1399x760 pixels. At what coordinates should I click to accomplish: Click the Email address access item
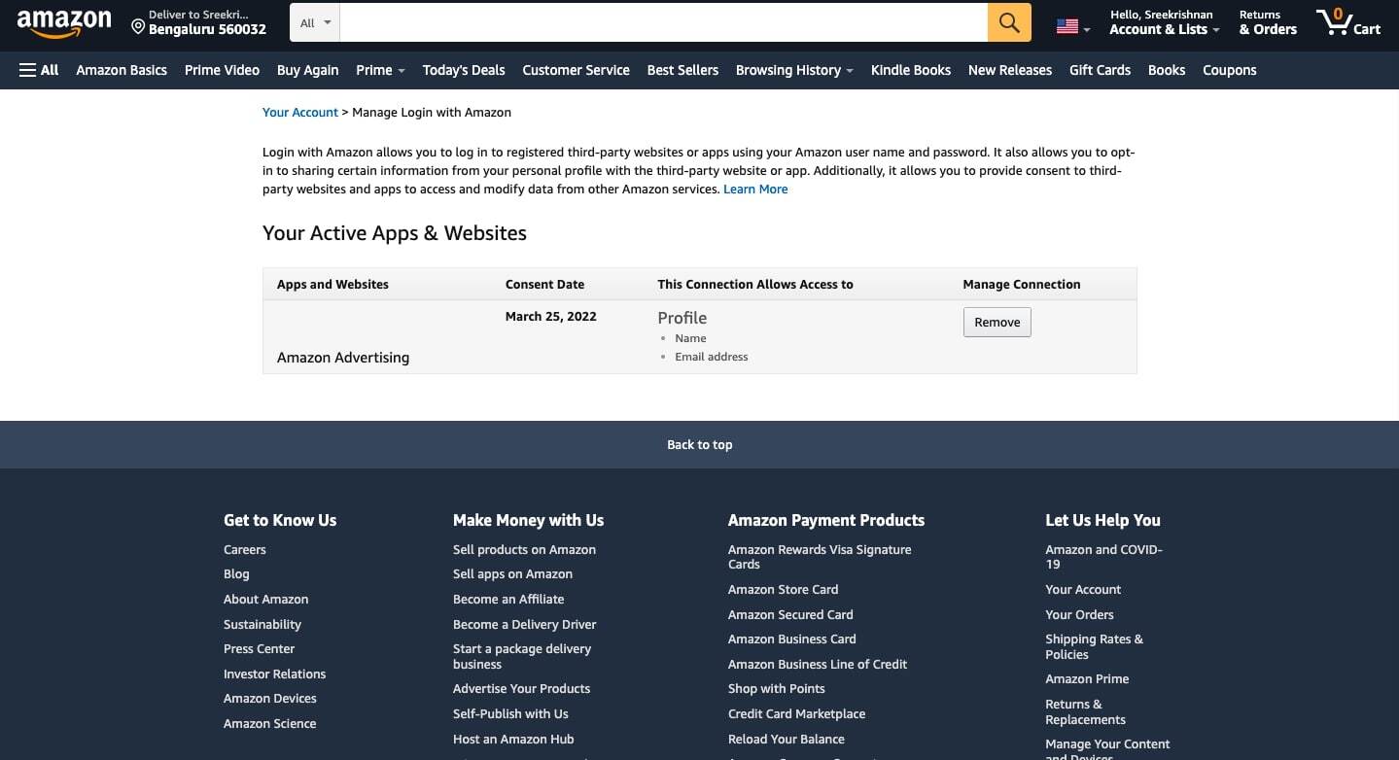[x=712, y=358]
